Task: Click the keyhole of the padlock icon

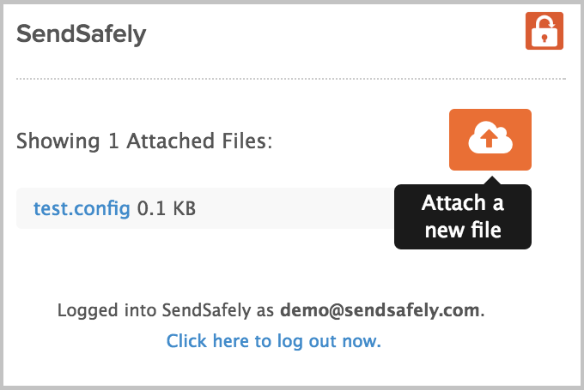Action: 544,38
